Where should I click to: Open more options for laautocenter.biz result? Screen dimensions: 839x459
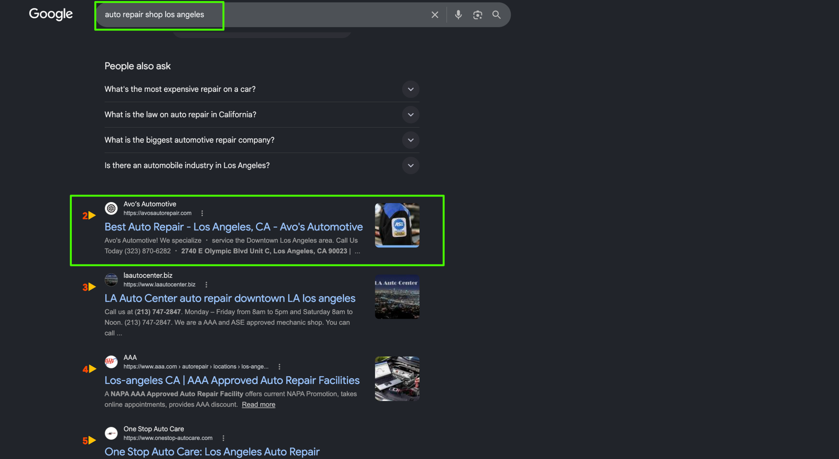[x=206, y=285]
